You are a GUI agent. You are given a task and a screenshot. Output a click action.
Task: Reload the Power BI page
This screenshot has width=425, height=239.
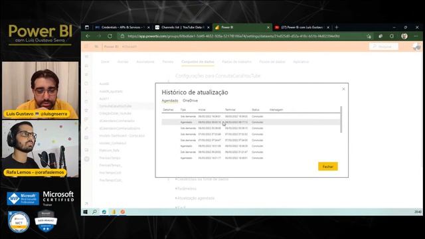click(110, 36)
